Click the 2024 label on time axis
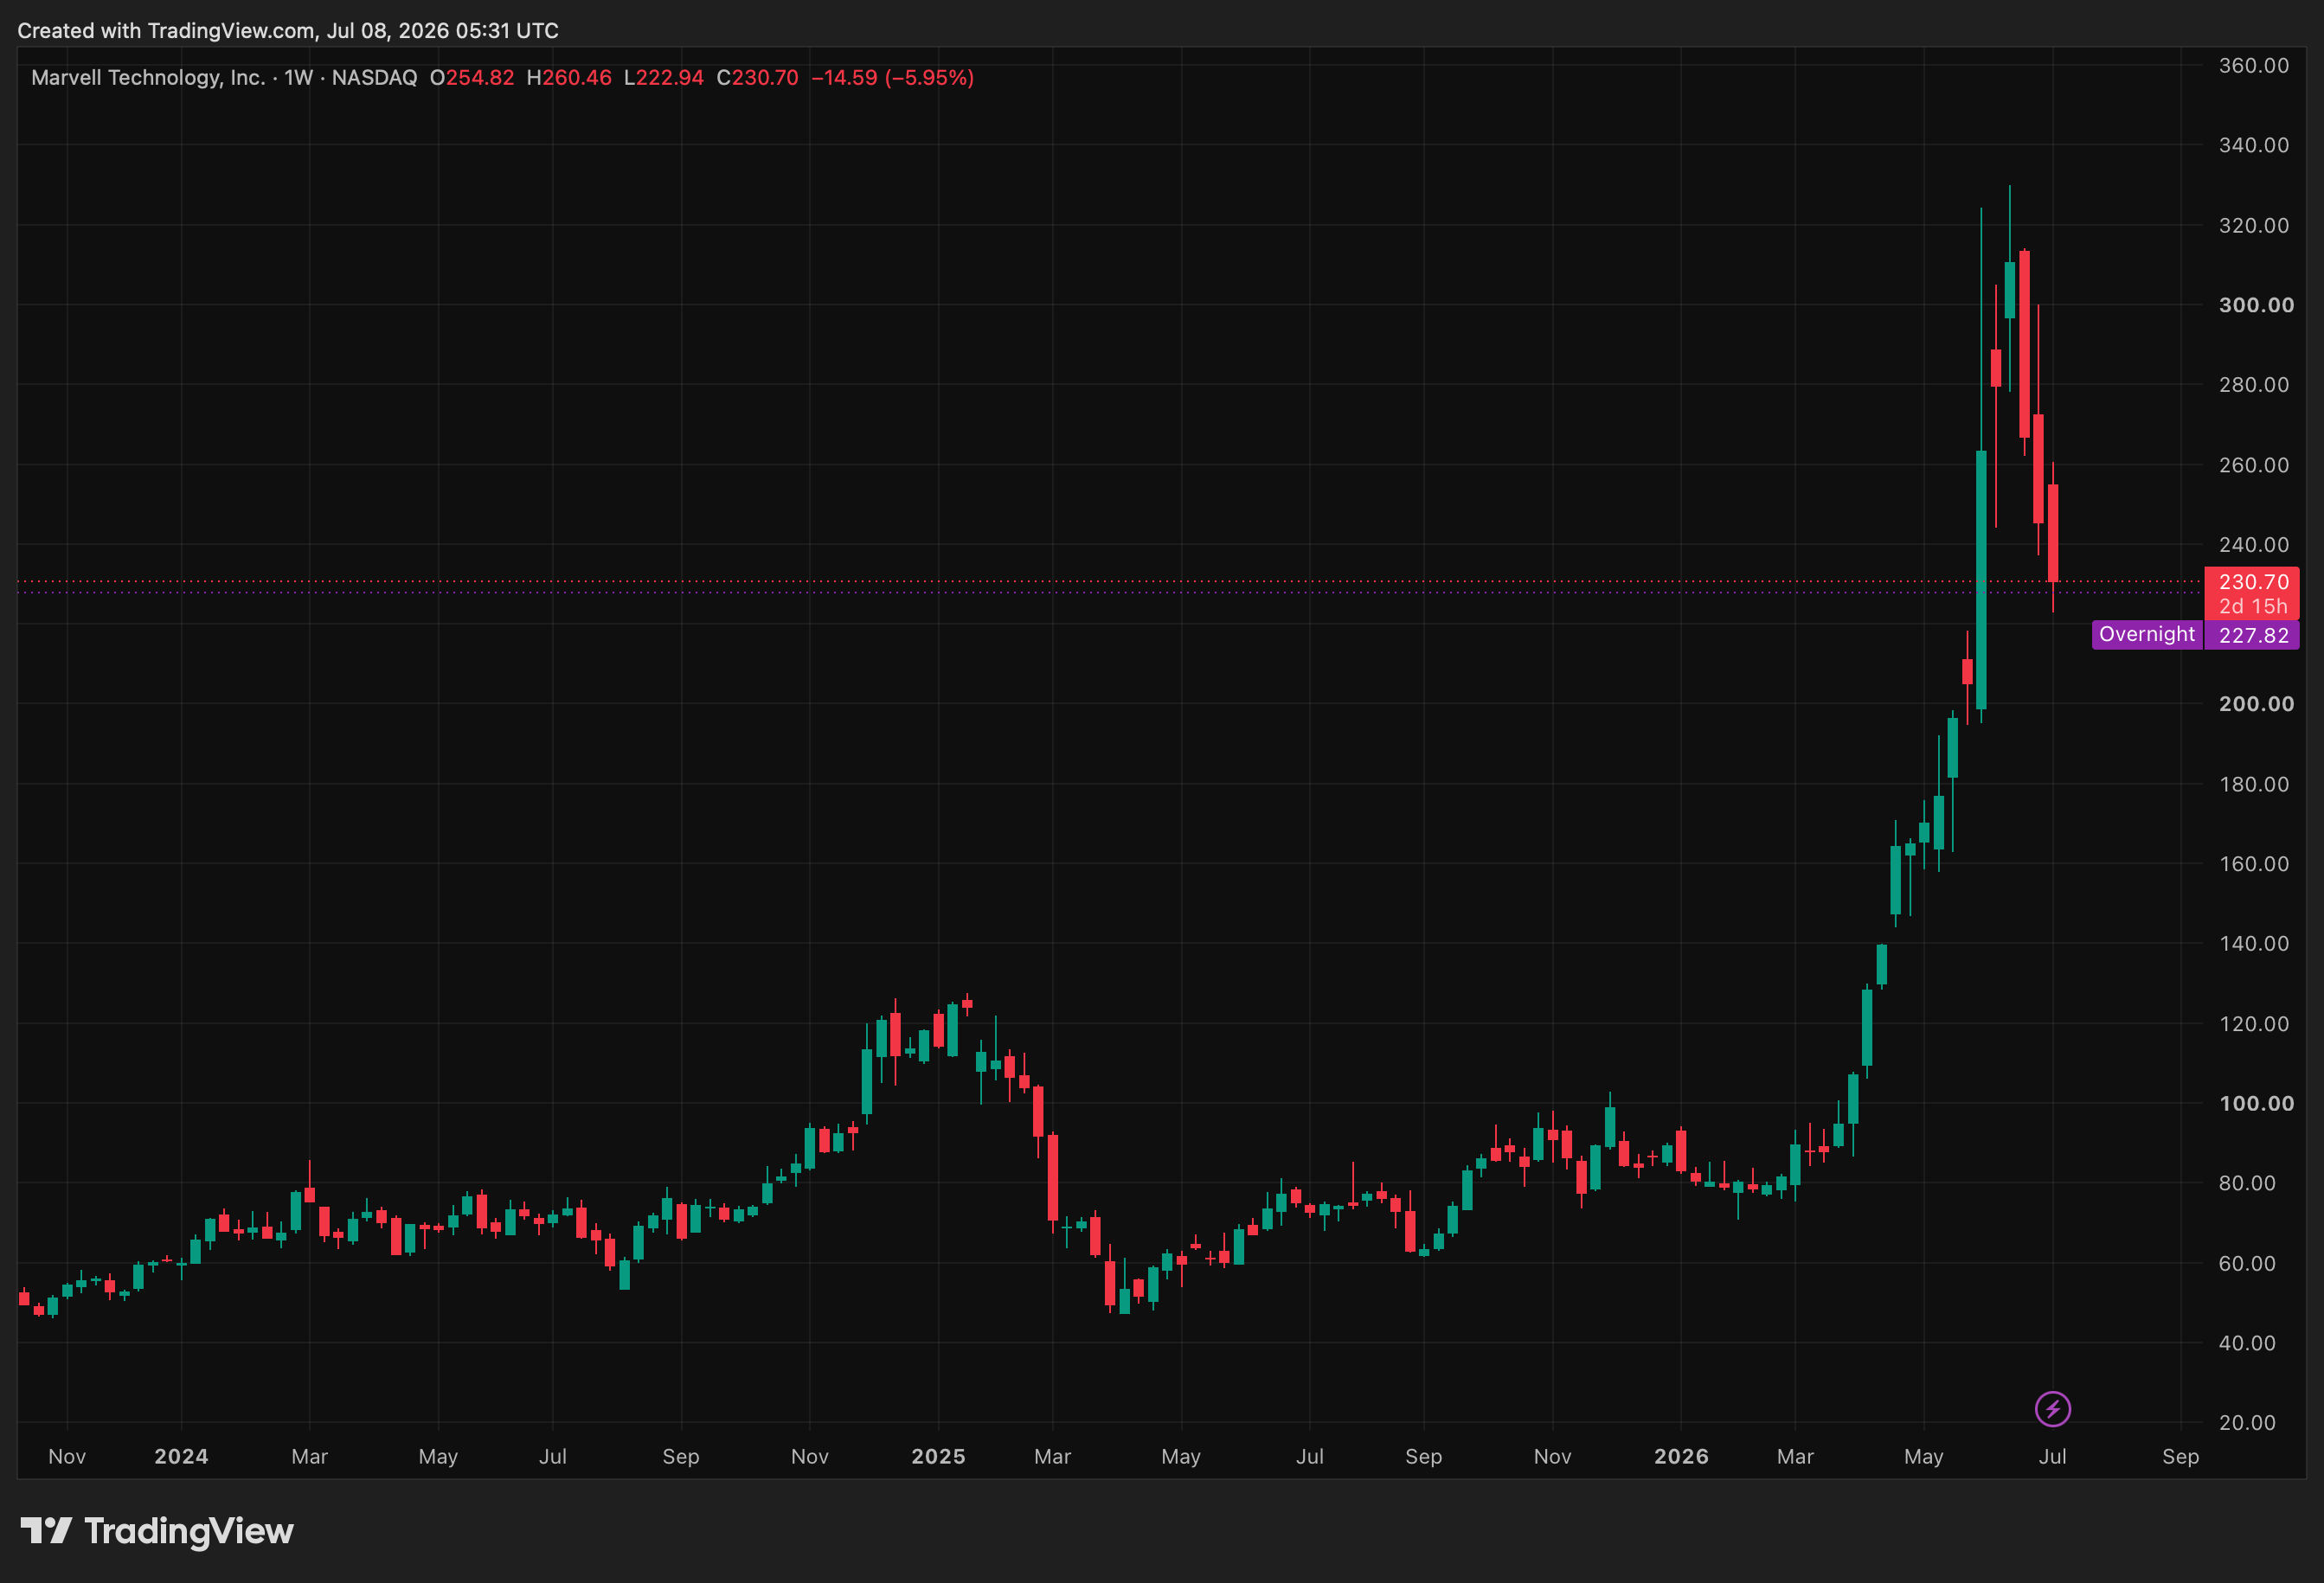The height and width of the screenshot is (1583, 2324). point(181,1456)
